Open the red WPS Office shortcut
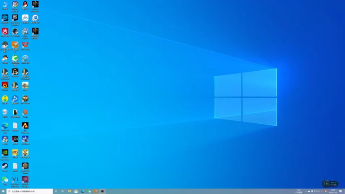Screen dimensions: 345x194 (25, 46)
